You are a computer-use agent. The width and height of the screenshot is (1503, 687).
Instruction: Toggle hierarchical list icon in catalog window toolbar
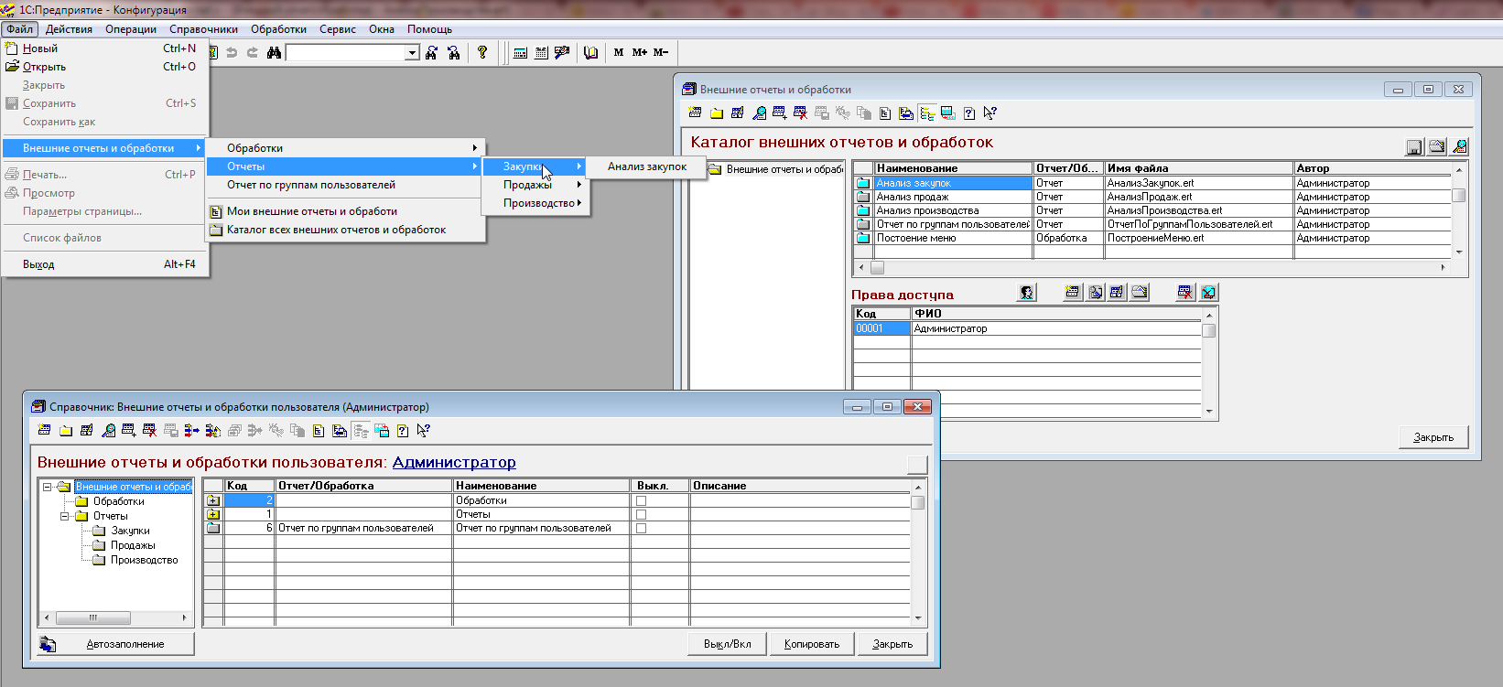[927, 113]
